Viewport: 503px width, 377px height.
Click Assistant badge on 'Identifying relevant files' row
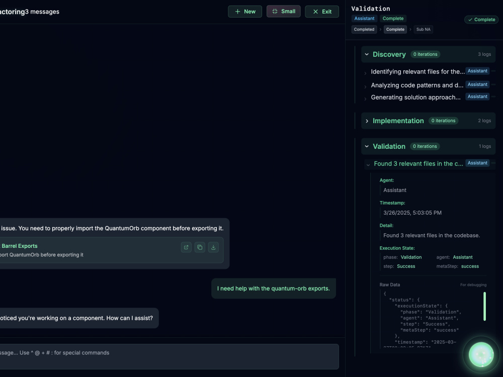coord(477,71)
